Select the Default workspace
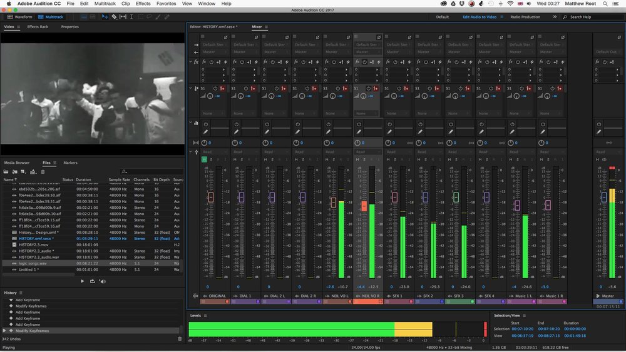 (443, 17)
